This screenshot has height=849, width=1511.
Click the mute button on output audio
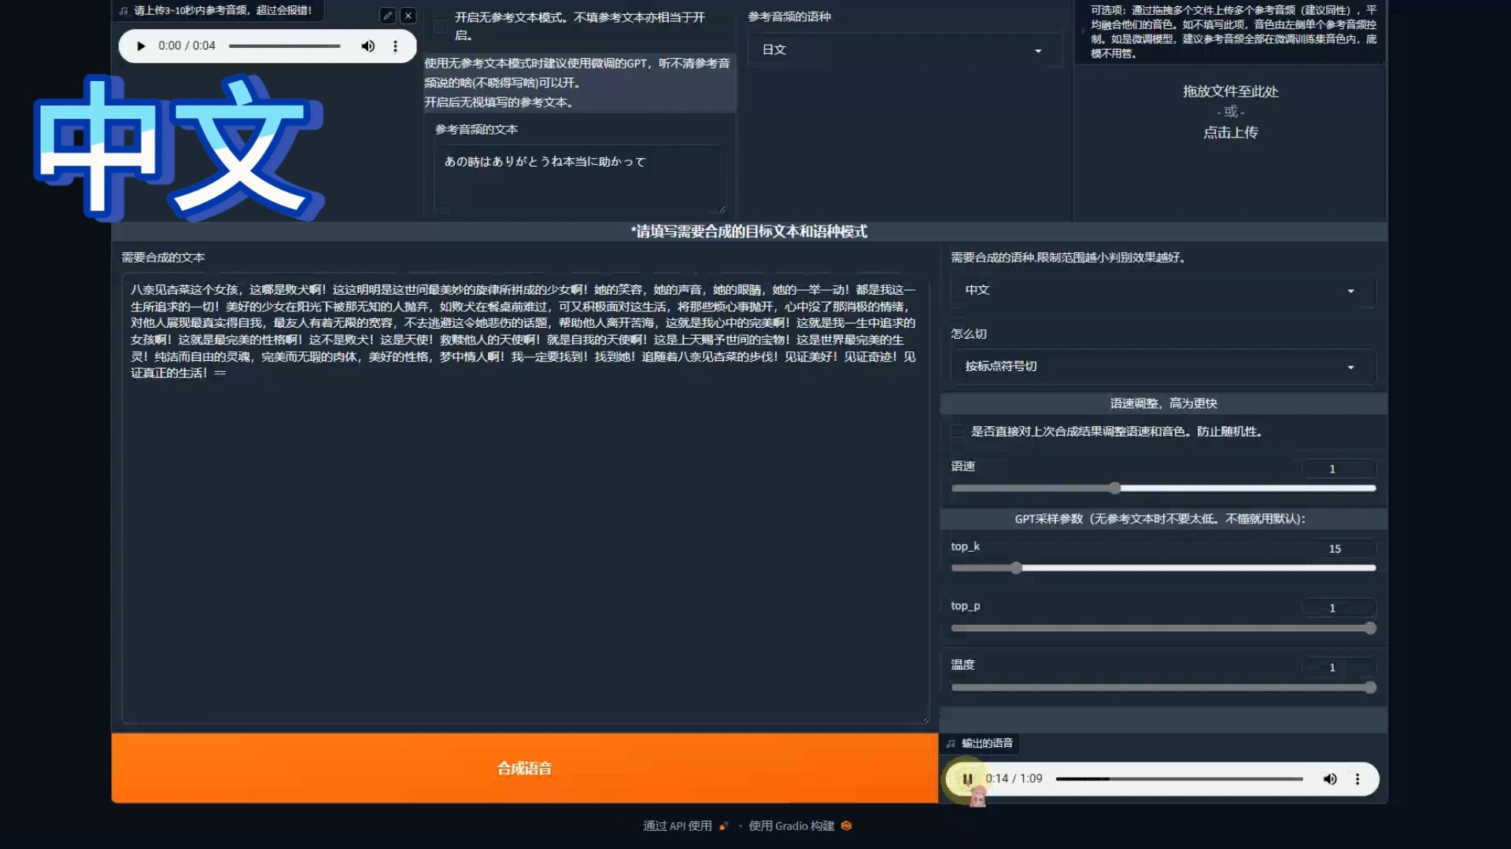[x=1329, y=778]
